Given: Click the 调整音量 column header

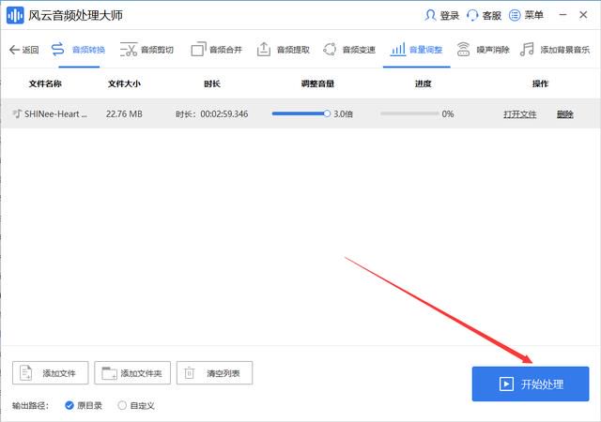Looking at the screenshot, I should tap(317, 83).
